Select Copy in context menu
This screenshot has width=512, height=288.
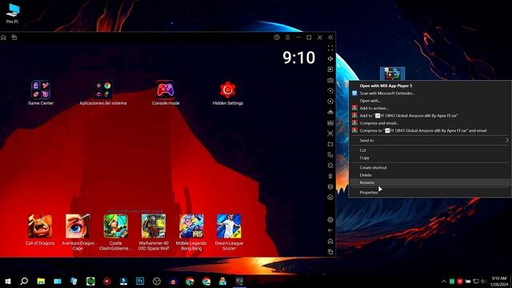pos(430,158)
